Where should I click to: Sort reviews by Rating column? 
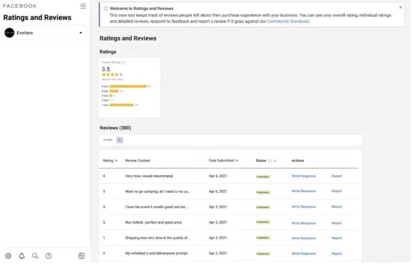pyautogui.click(x=116, y=160)
